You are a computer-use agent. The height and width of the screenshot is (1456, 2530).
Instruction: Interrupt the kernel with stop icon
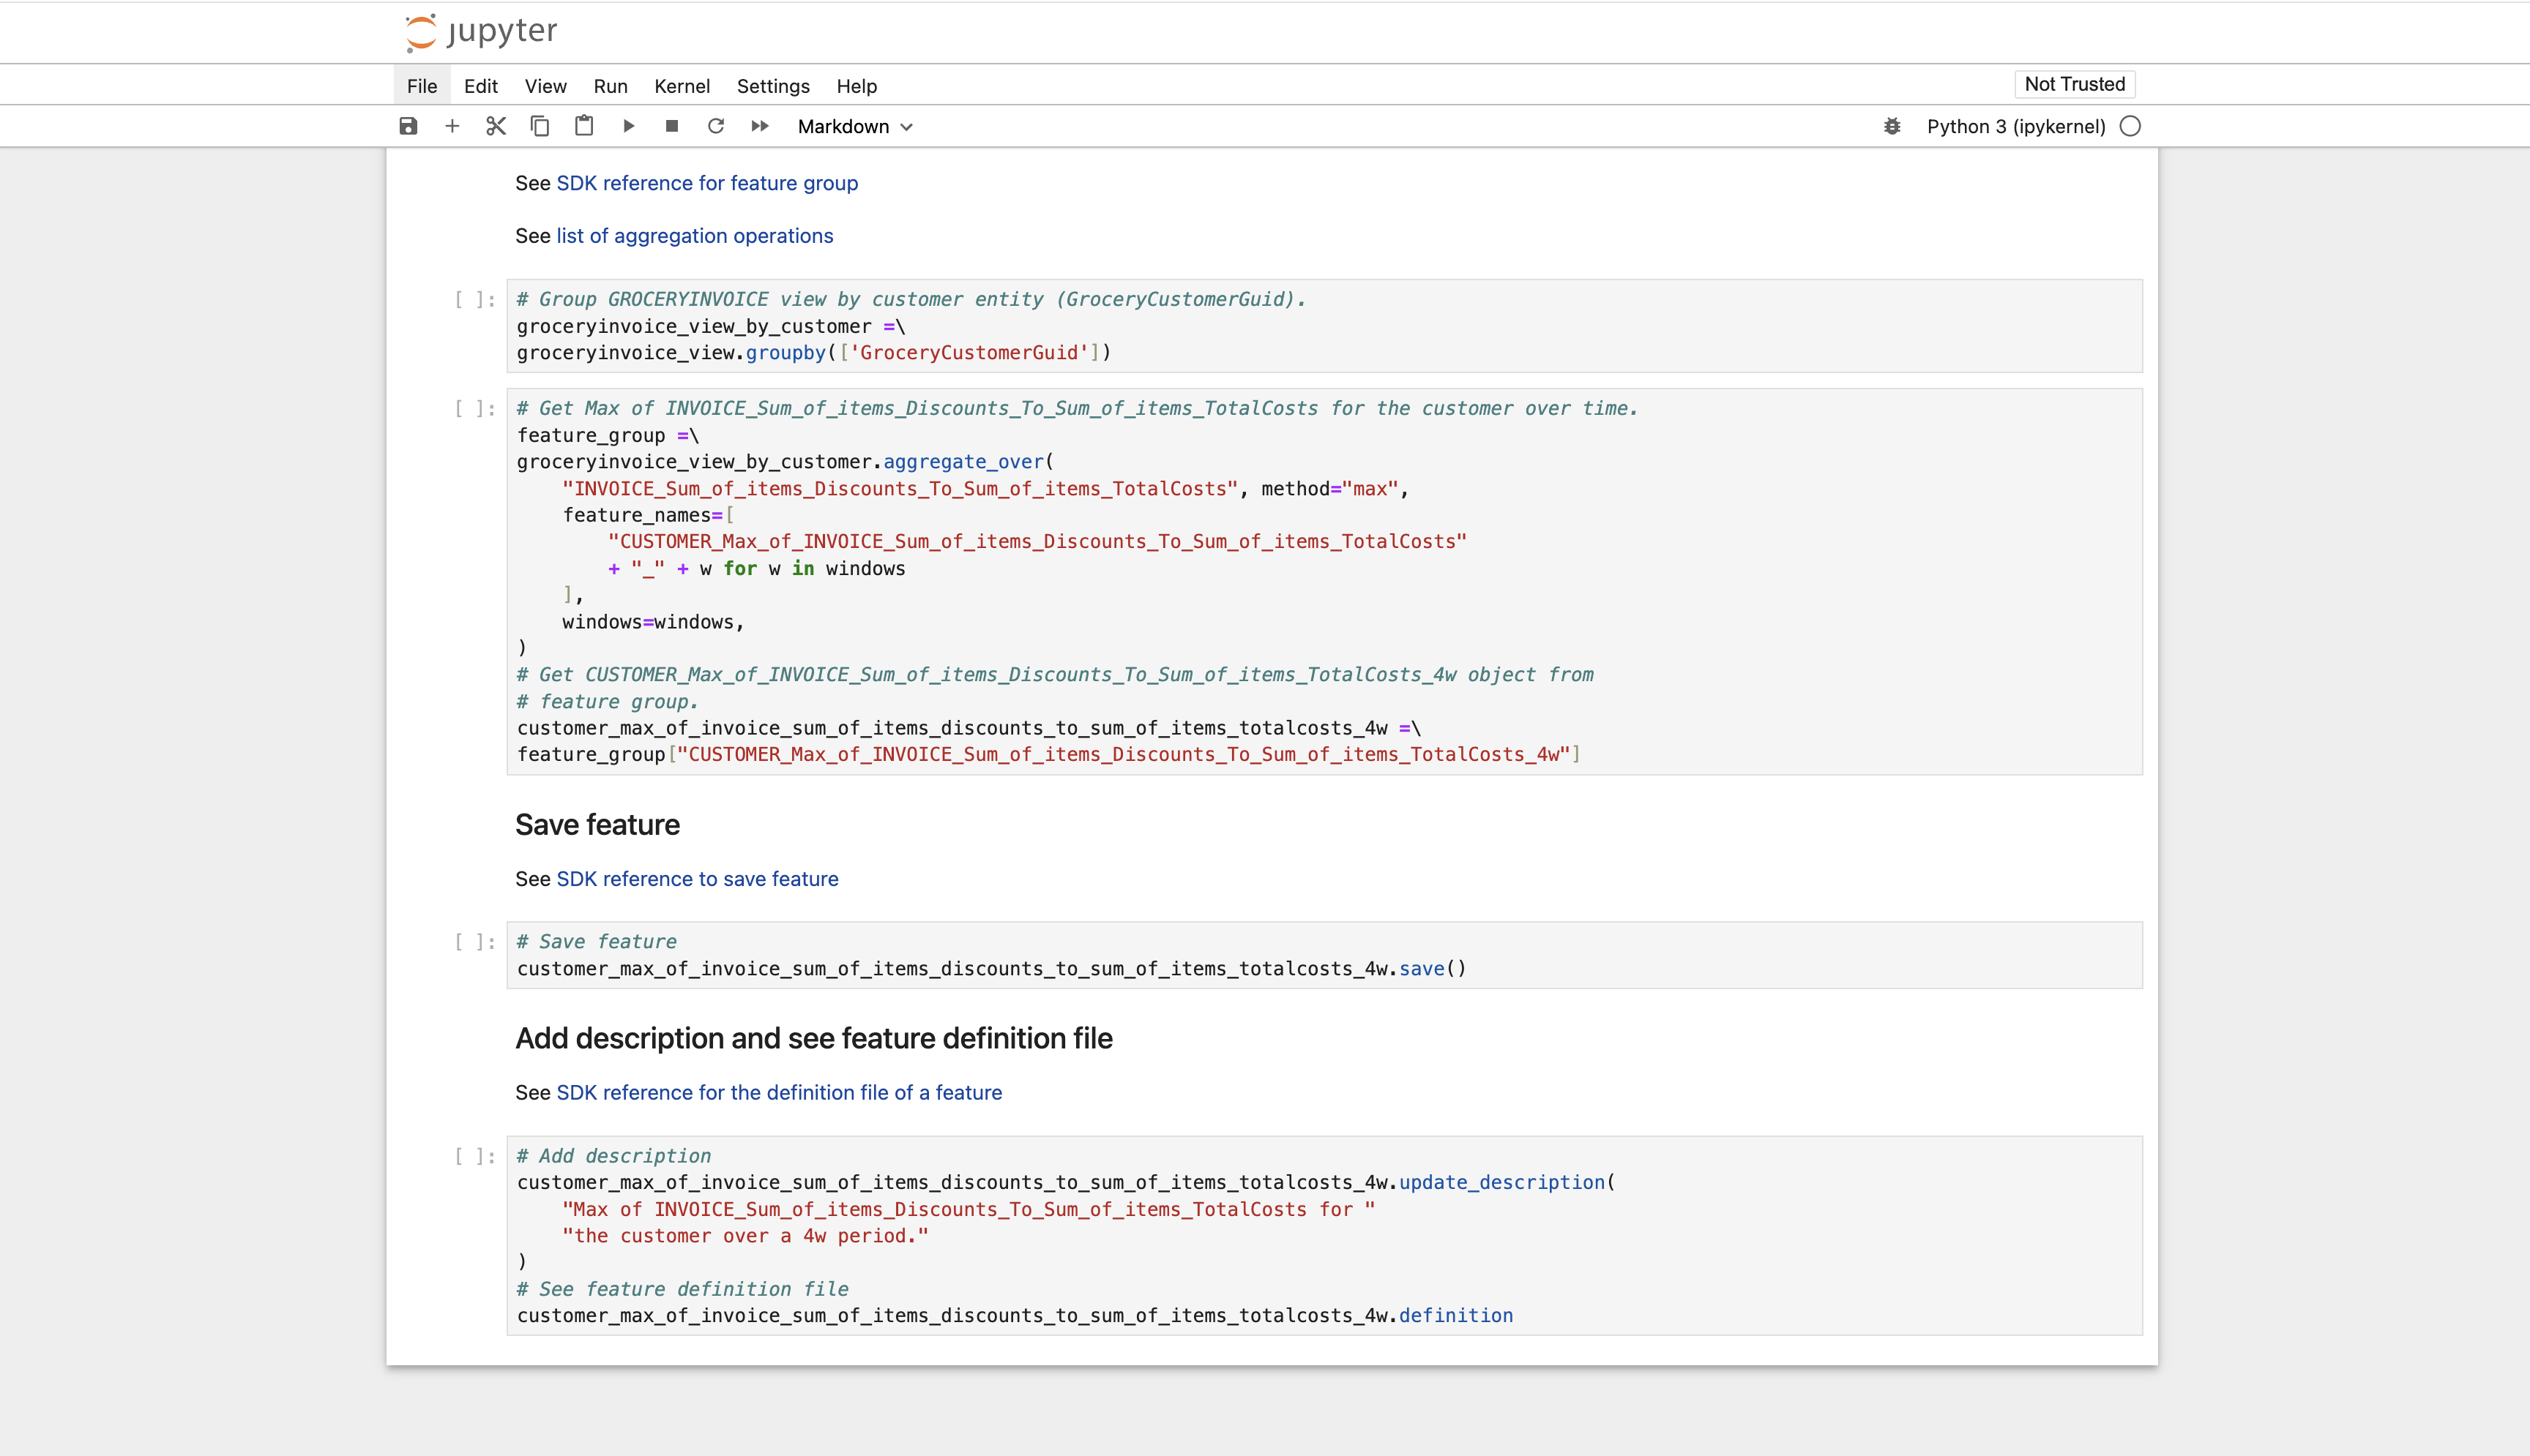pos(672,126)
